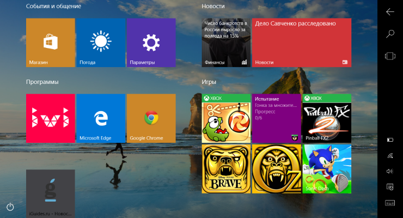This screenshot has height=218, width=403.
Task: Start the Sonic Dash game tile
Action: click(327, 169)
